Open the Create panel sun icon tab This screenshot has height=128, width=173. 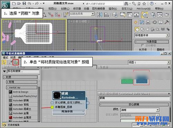pos(136,22)
